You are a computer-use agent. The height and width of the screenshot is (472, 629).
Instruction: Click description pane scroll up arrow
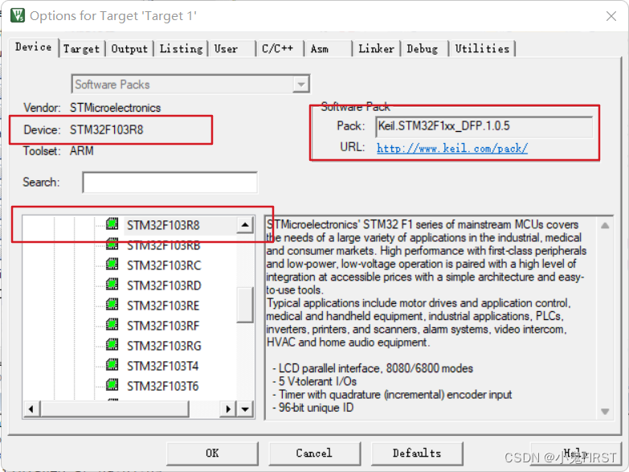click(605, 225)
